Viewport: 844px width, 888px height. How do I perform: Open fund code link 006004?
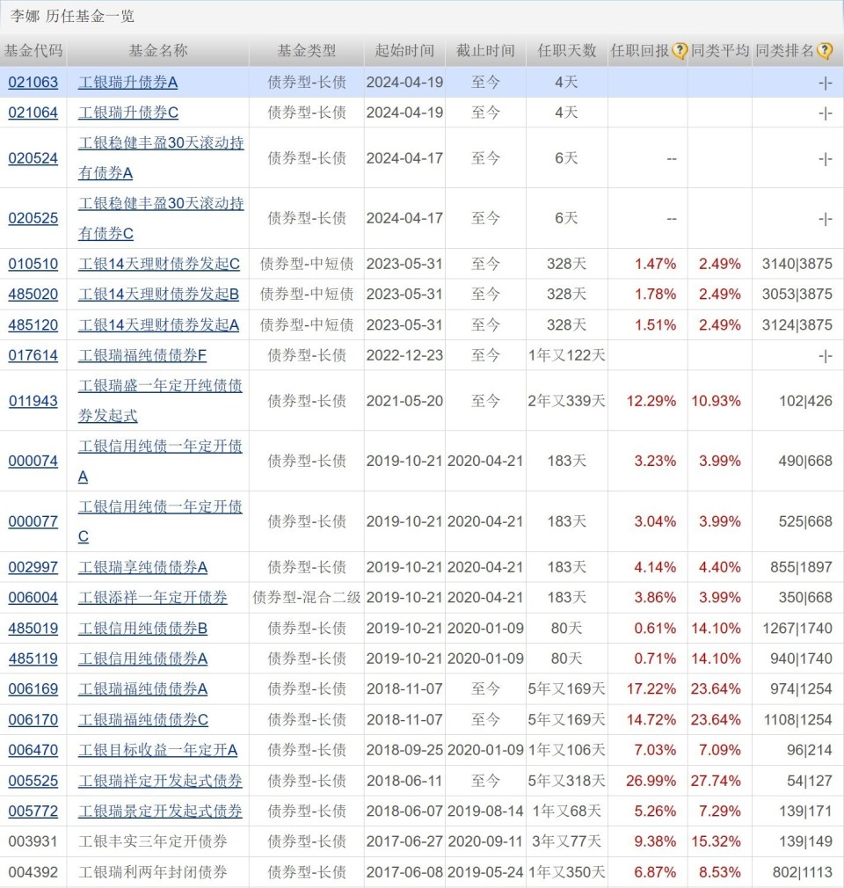33,598
